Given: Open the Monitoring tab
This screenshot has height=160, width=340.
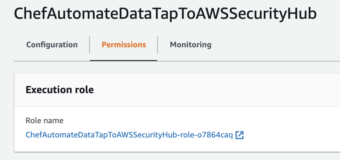Looking at the screenshot, I should coord(190,45).
